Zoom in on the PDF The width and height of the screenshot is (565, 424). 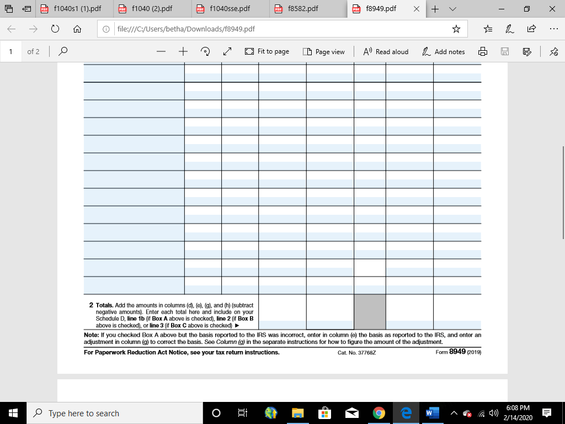tap(183, 51)
